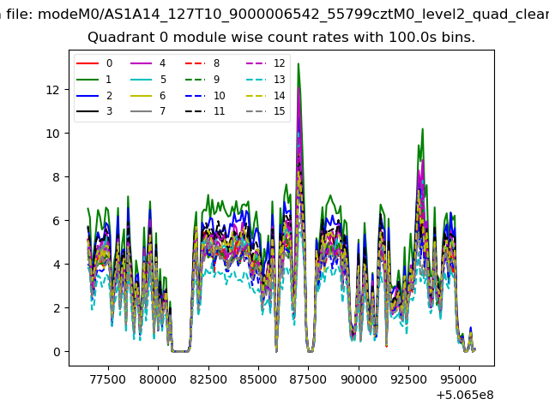
Task: Click the tallest green peak near 87000
Action: pyautogui.click(x=298, y=65)
